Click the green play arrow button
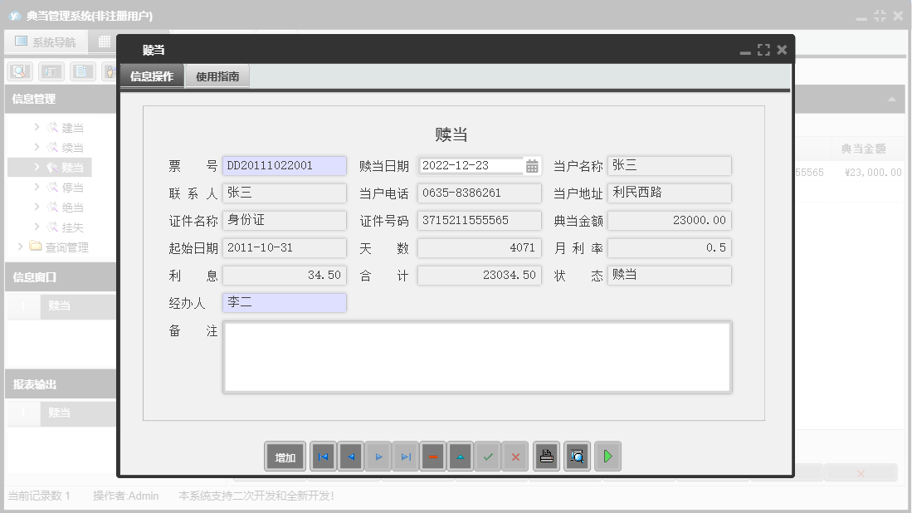 pyautogui.click(x=607, y=457)
